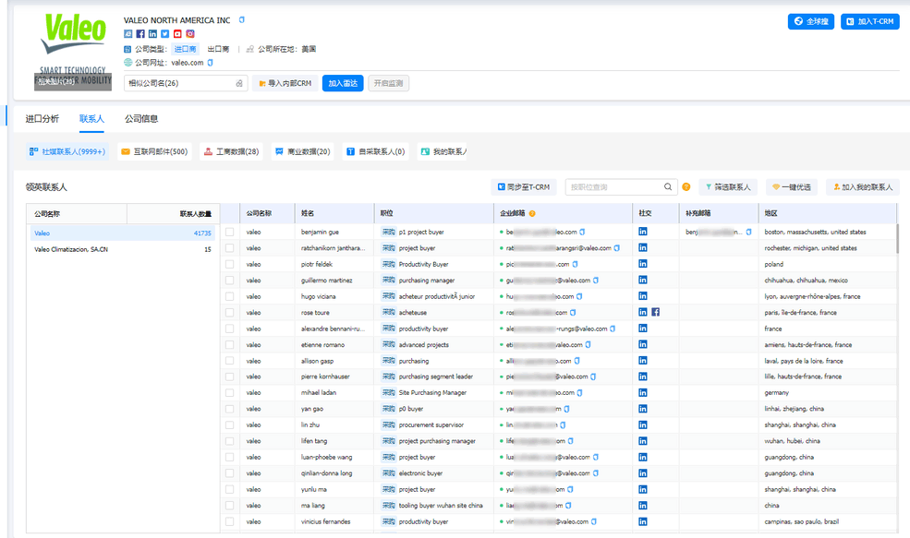Click rose toure's Facebook icon

coord(655,312)
